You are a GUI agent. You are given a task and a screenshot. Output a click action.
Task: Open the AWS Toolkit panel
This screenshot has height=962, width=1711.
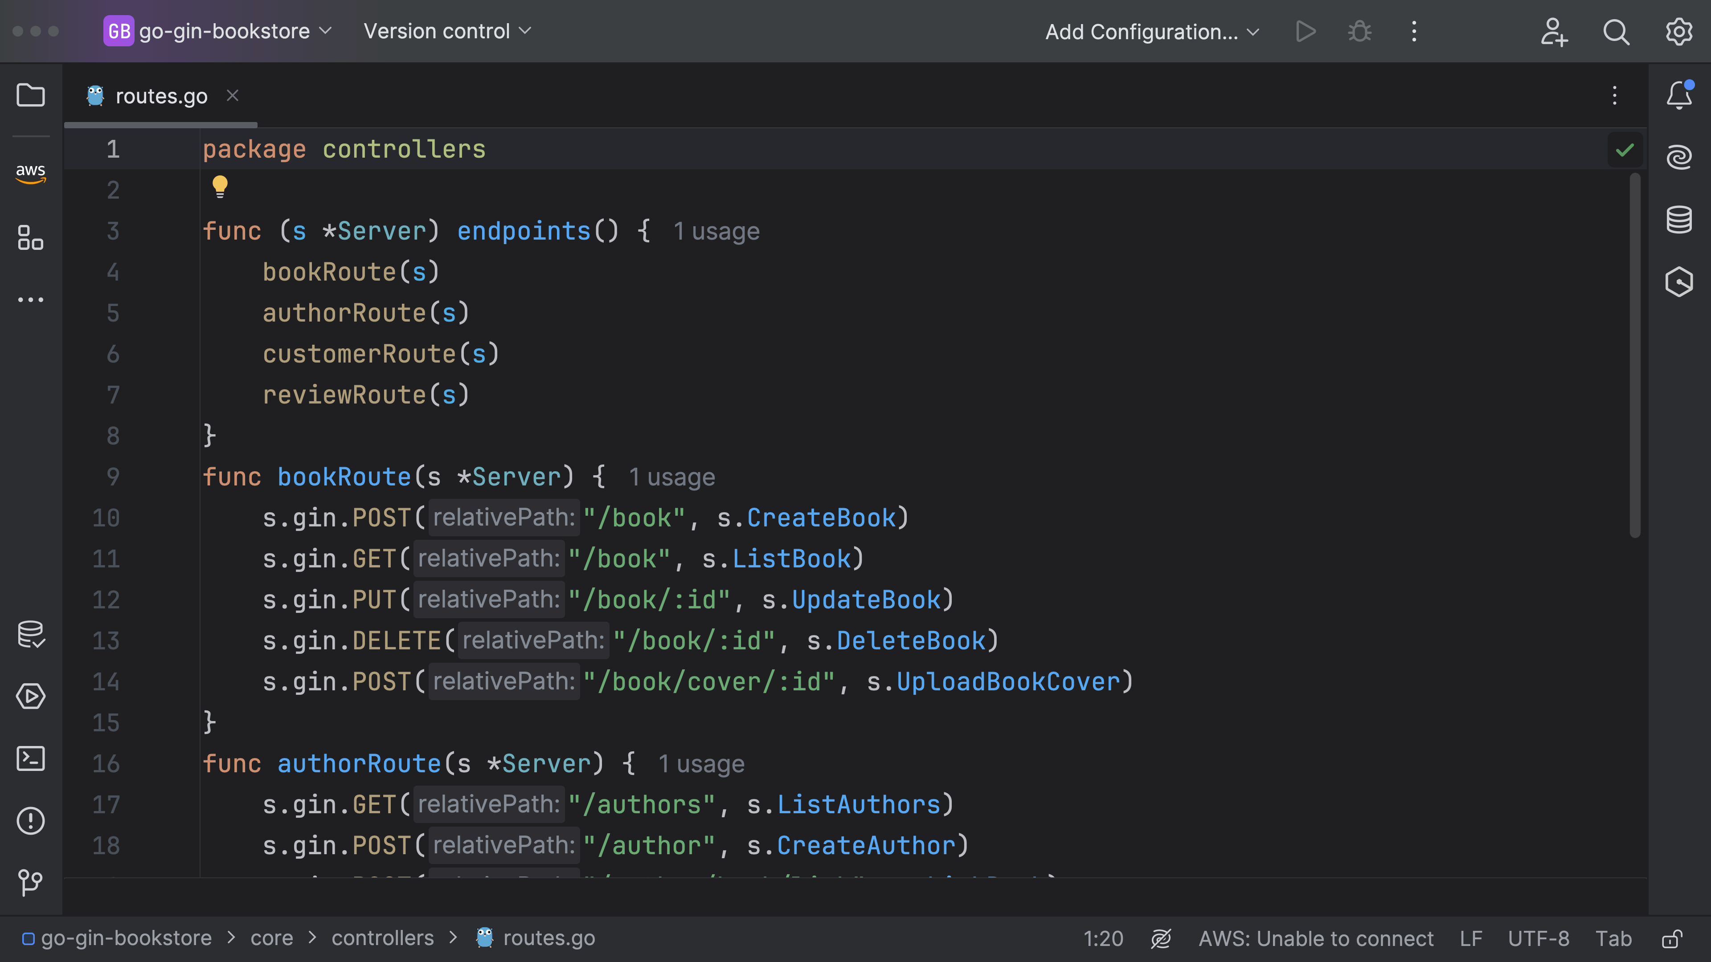point(31,173)
